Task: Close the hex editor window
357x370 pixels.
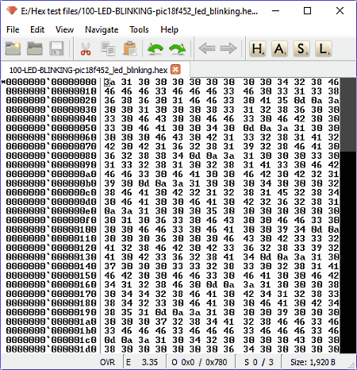Action: click(x=340, y=11)
